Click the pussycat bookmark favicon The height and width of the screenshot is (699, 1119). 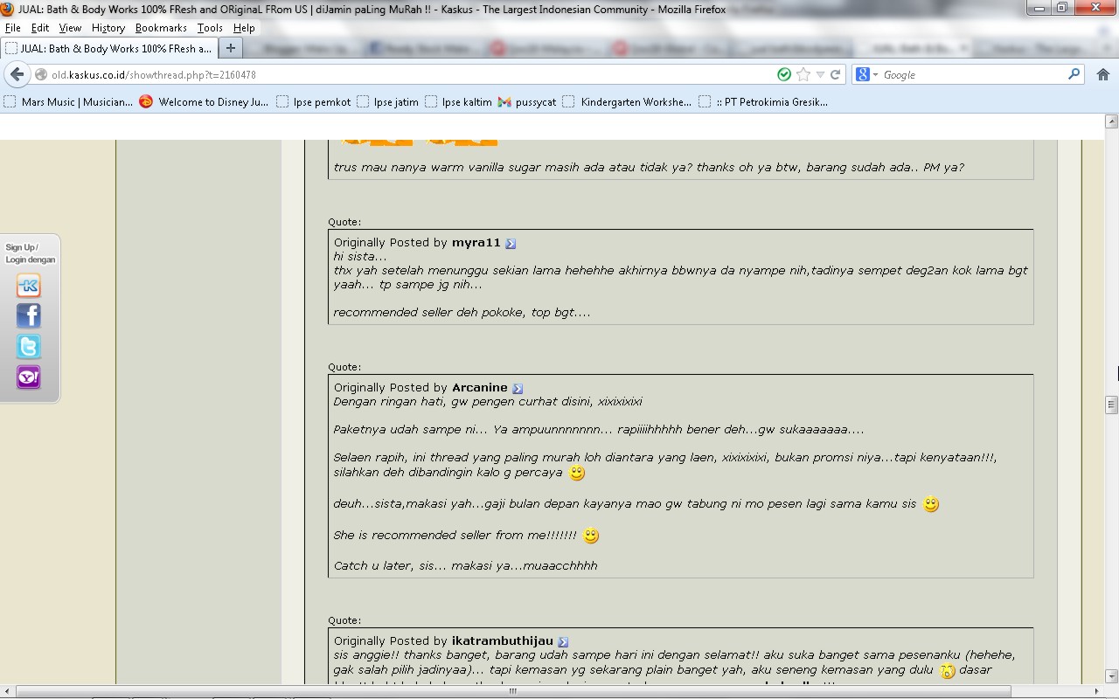(504, 102)
